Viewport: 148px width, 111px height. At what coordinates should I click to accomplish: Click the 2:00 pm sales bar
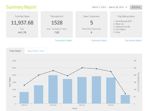pyautogui.click(x=82, y=90)
